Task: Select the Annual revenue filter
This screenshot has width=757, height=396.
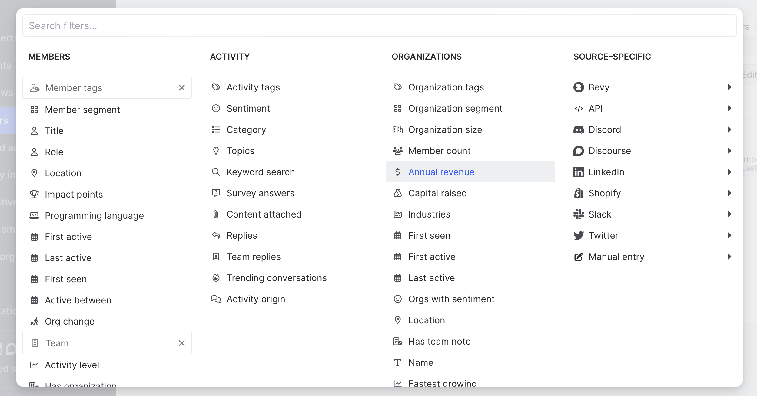Action: 441,172
